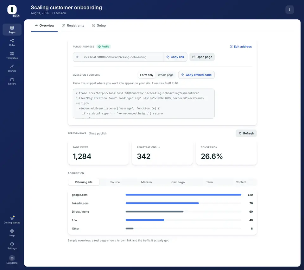Open Settings in the sidebar
This screenshot has height=270, width=304.
click(12, 246)
